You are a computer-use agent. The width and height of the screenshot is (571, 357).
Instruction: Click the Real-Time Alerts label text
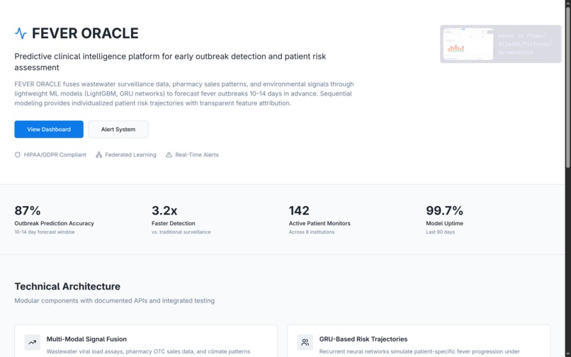(197, 154)
